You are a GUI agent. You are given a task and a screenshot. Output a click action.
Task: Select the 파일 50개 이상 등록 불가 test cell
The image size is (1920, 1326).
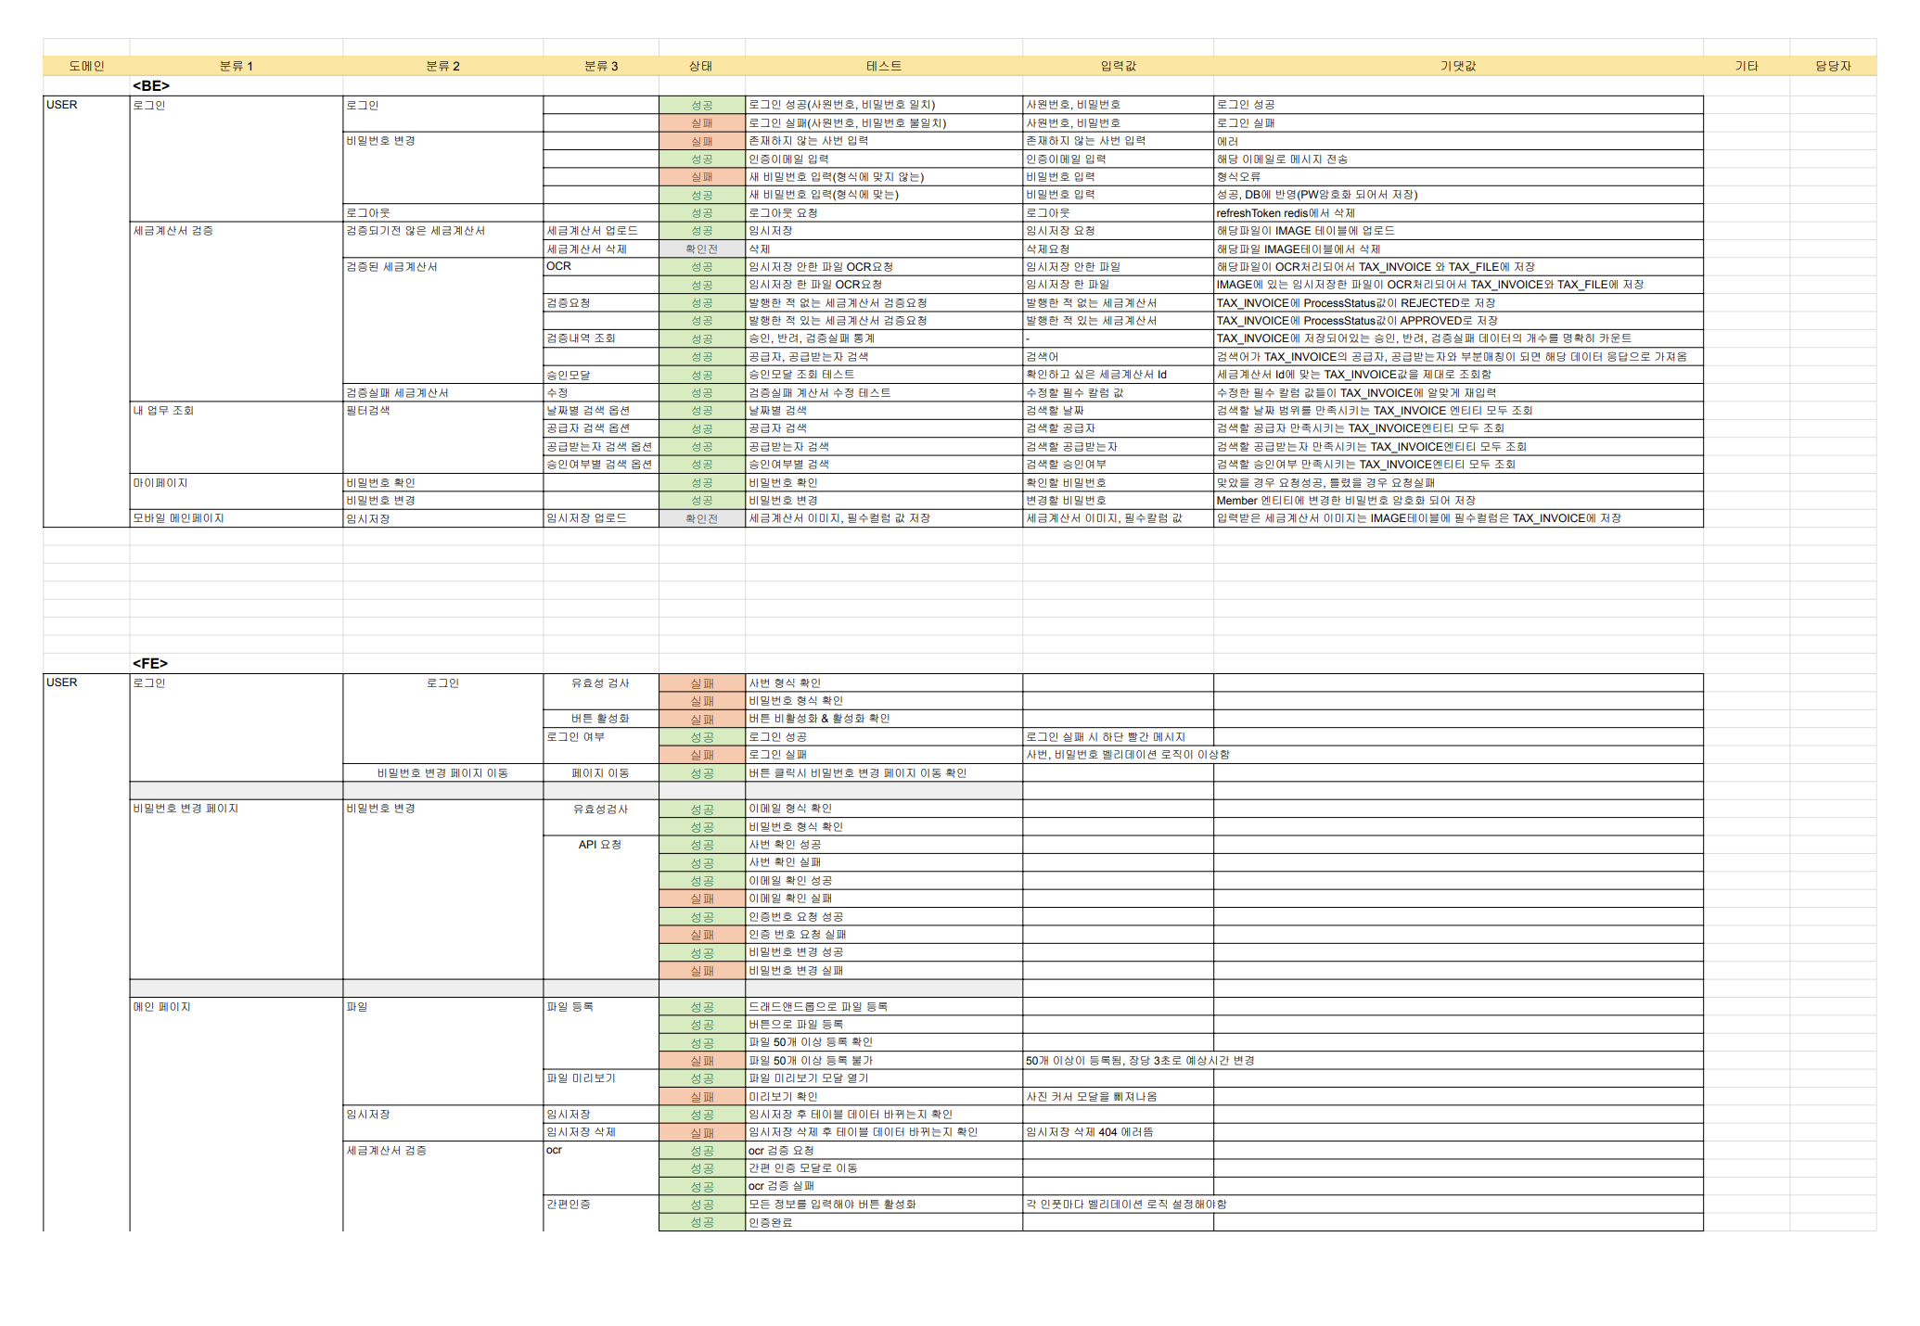coord(810,1061)
